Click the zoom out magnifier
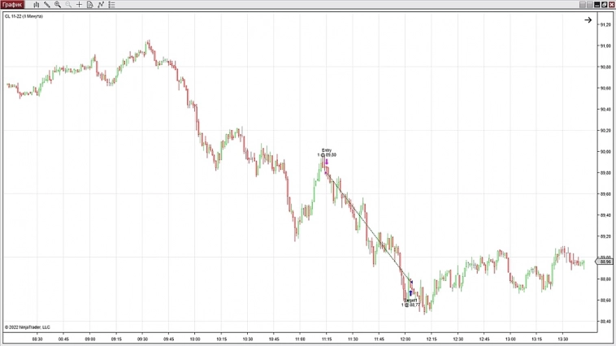 point(68,5)
